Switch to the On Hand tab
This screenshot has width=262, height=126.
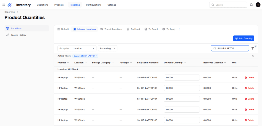pyautogui.click(x=133, y=29)
